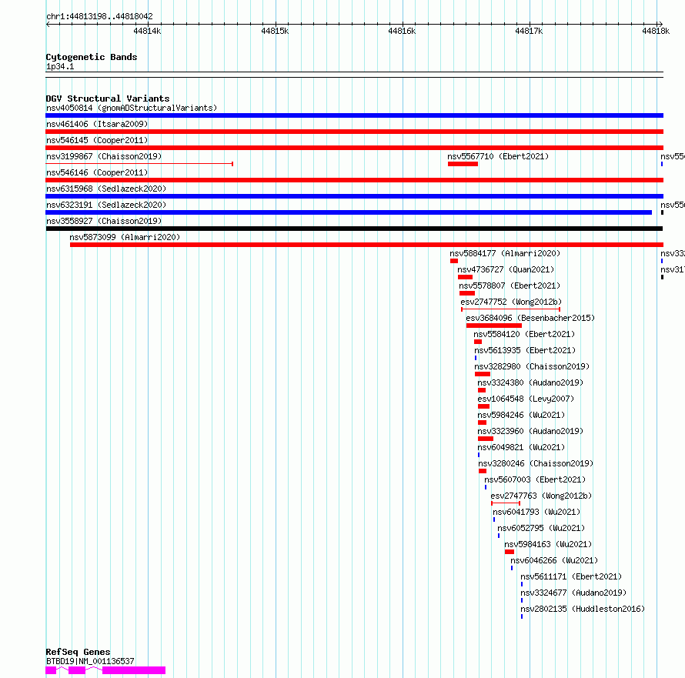Select nsv2802135 (Huddleston2016) label

[583, 609]
